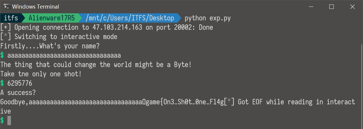
Task: Click the "itfs" user prompt segment
Action: click(11, 18)
